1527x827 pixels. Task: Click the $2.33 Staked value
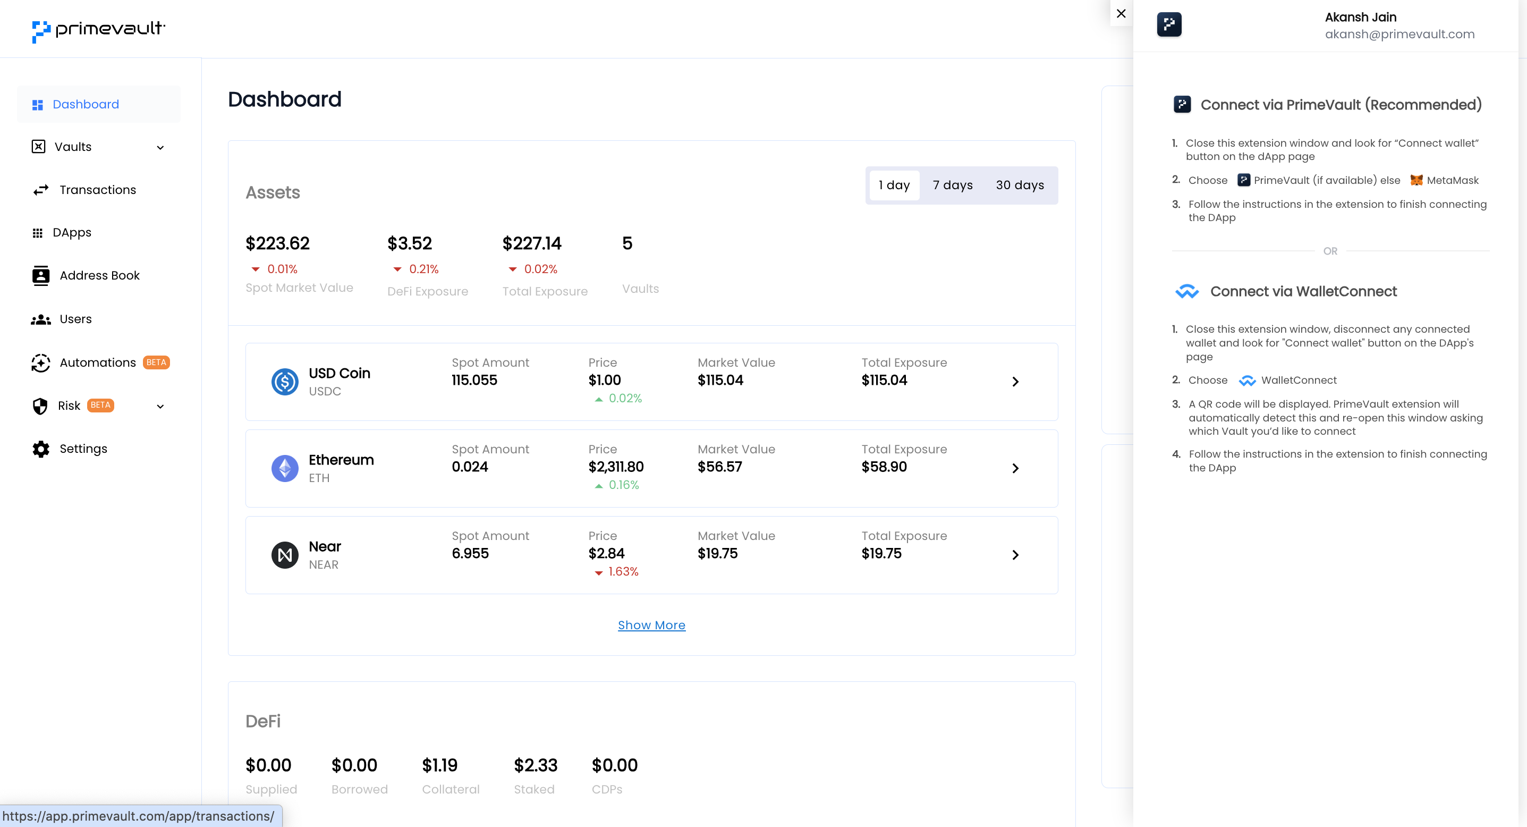[x=535, y=765]
